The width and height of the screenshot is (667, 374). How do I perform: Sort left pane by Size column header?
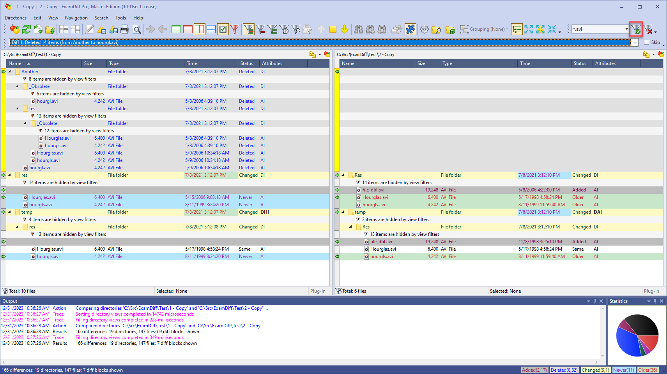pos(94,63)
